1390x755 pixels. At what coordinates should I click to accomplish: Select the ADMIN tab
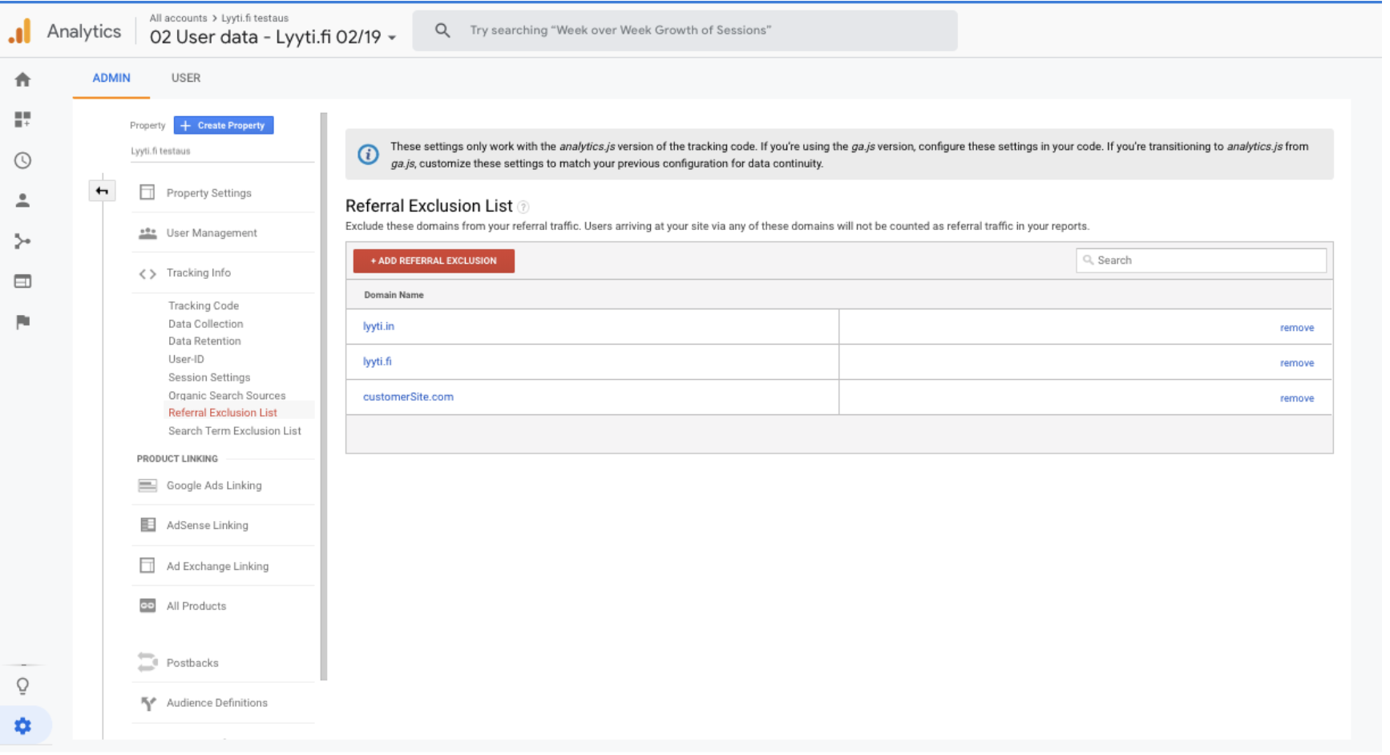click(x=111, y=79)
